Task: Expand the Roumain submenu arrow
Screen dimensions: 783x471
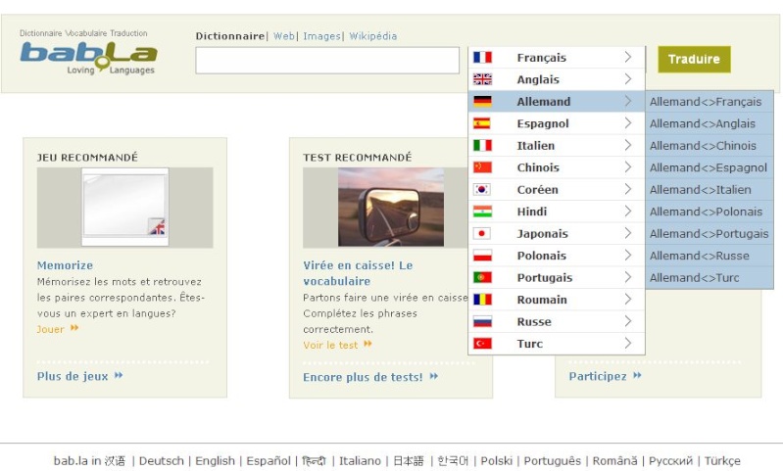Action: [x=628, y=300]
